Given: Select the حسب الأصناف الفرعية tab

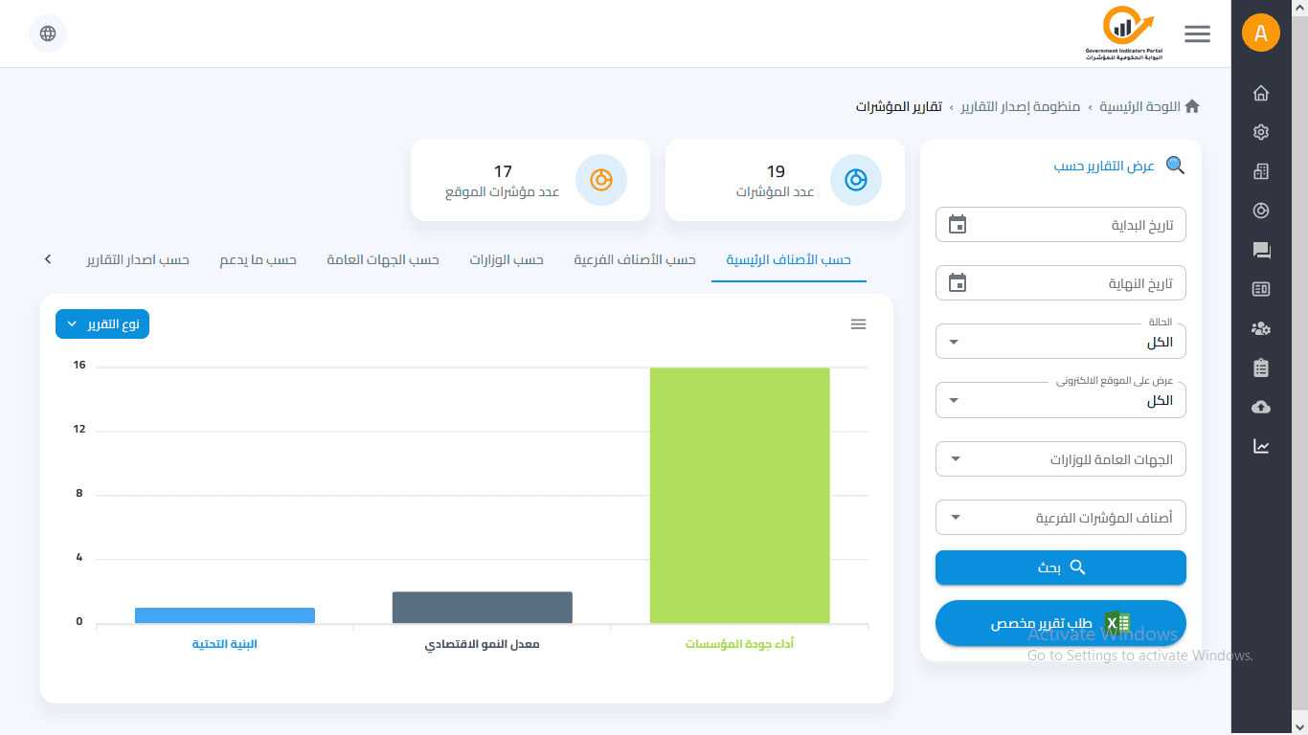Looking at the screenshot, I should (x=635, y=260).
